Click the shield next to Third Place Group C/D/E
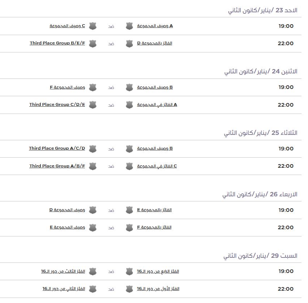The image size is (308, 303). coord(93,105)
